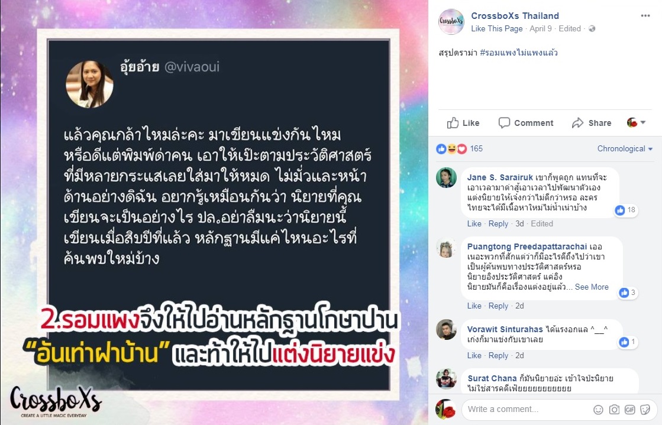Open the post options ellipsis menu

tap(645, 16)
